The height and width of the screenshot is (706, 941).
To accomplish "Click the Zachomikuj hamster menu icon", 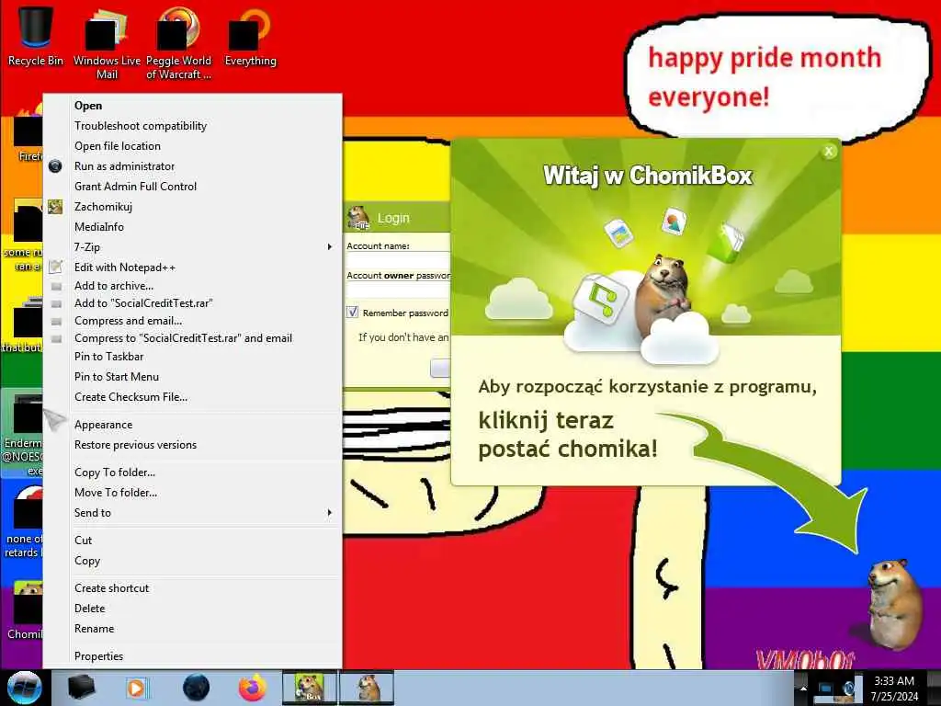I will pyautogui.click(x=55, y=207).
